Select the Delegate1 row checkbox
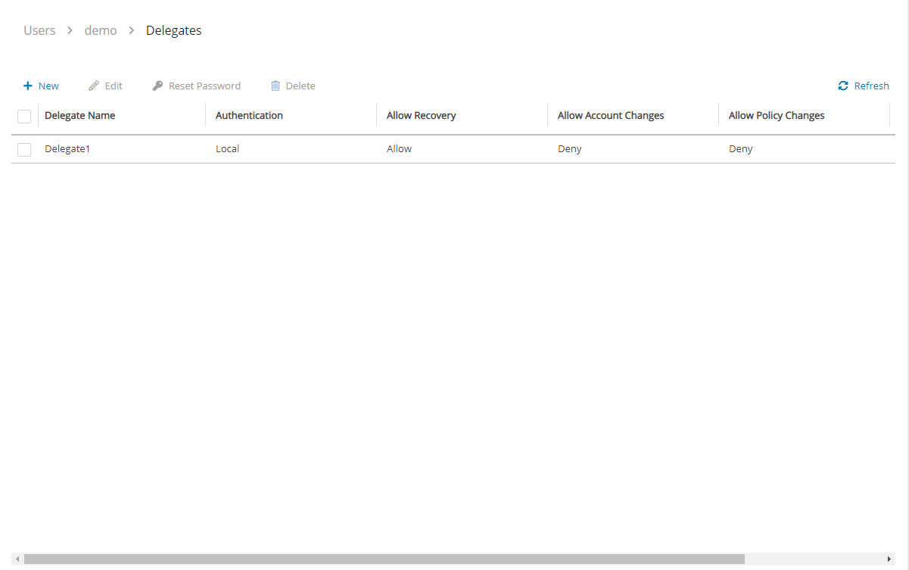Image resolution: width=909 pixels, height=570 pixels. pyautogui.click(x=24, y=149)
